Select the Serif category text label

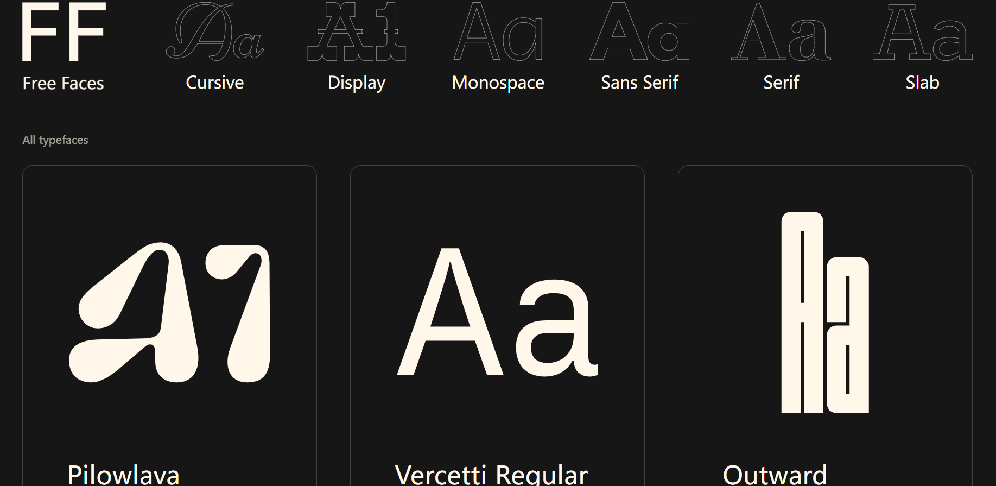point(781,83)
